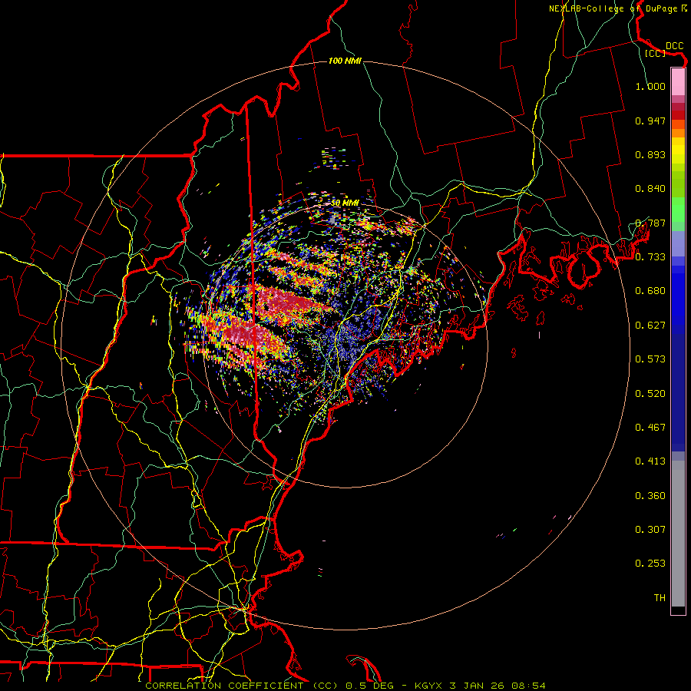Click the 50 NMI range ring label
This screenshot has width=691, height=691.
click(345, 203)
